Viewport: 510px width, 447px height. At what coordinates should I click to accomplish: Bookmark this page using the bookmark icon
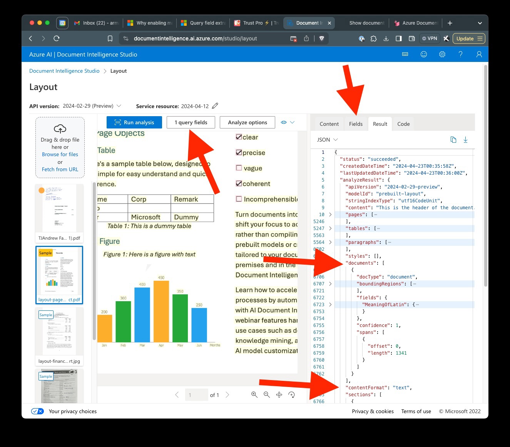click(110, 38)
